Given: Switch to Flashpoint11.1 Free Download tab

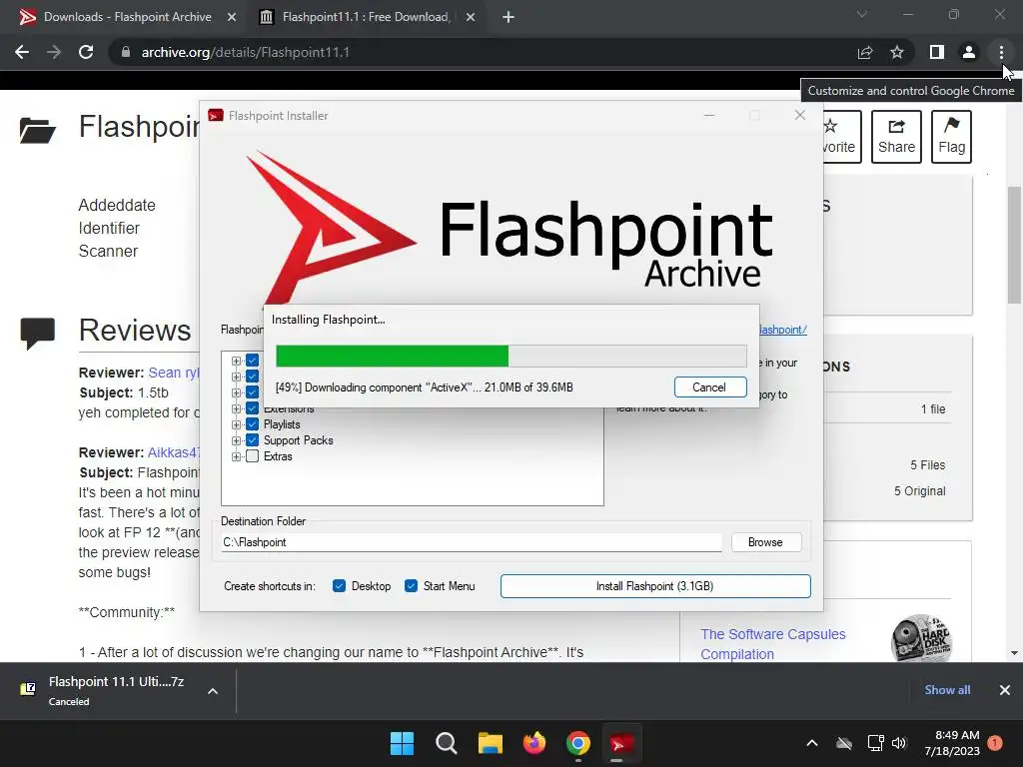Looking at the screenshot, I should (x=366, y=17).
